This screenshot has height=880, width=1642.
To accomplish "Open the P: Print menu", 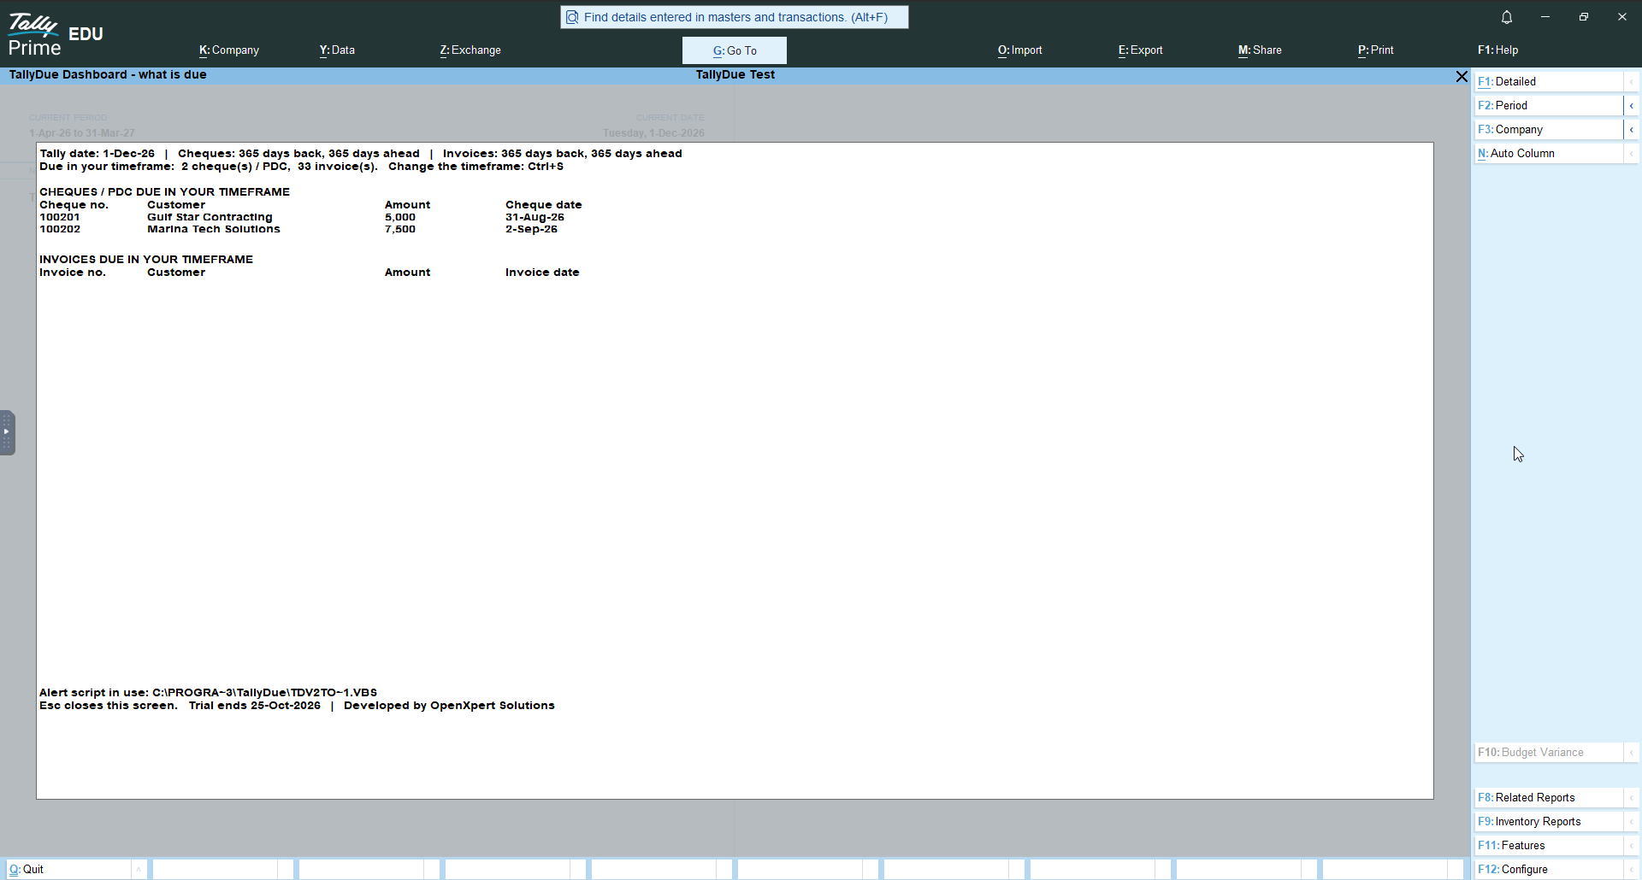I will point(1375,50).
